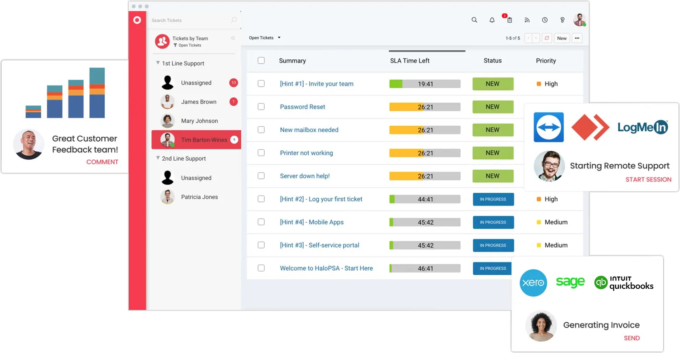Screen dimensions: 680x353
Task: Open the Printer not working ticket link
Action: click(306, 153)
